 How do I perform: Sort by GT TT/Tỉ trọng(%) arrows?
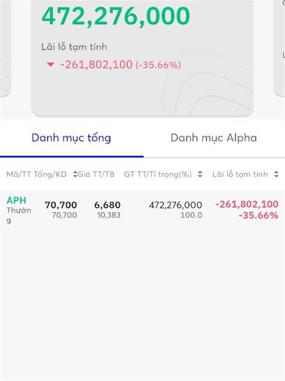(200, 174)
